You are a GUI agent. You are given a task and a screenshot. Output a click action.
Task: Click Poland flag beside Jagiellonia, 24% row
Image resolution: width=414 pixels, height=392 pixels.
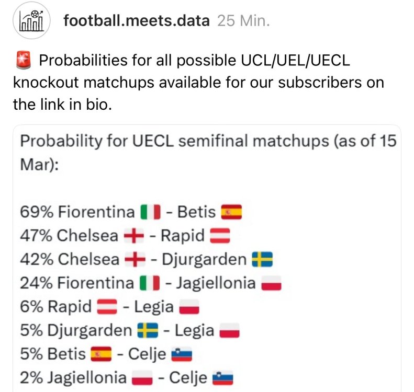click(271, 284)
